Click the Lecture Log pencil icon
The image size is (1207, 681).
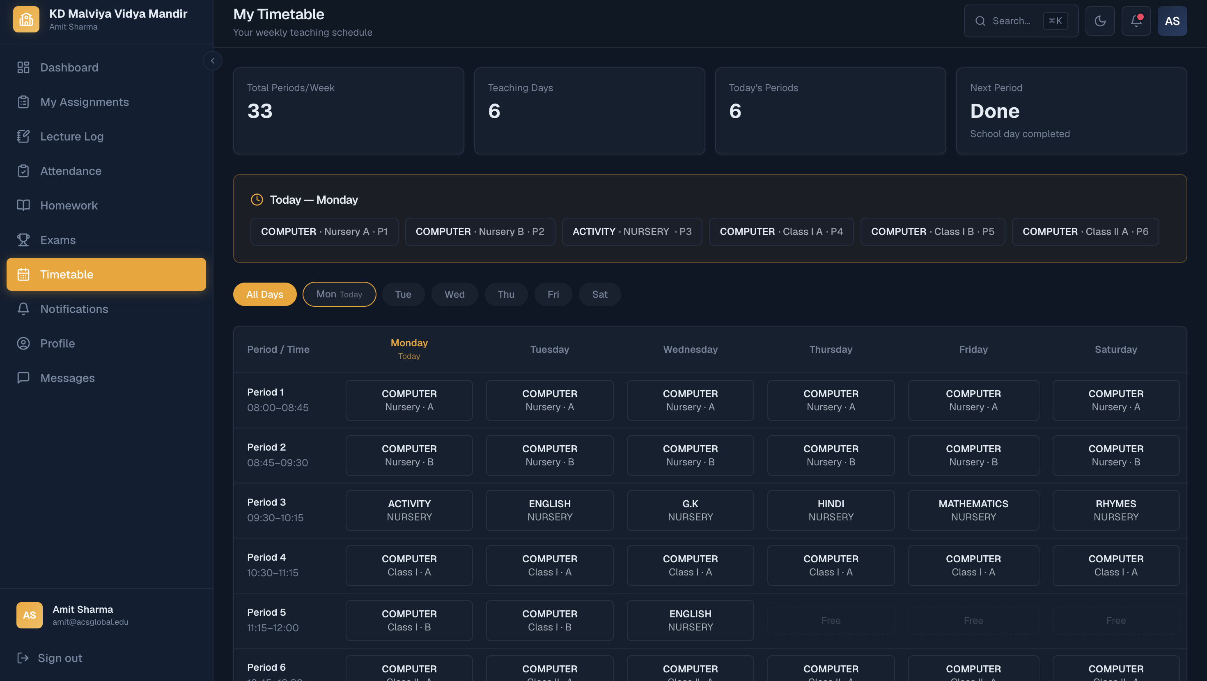coord(23,136)
